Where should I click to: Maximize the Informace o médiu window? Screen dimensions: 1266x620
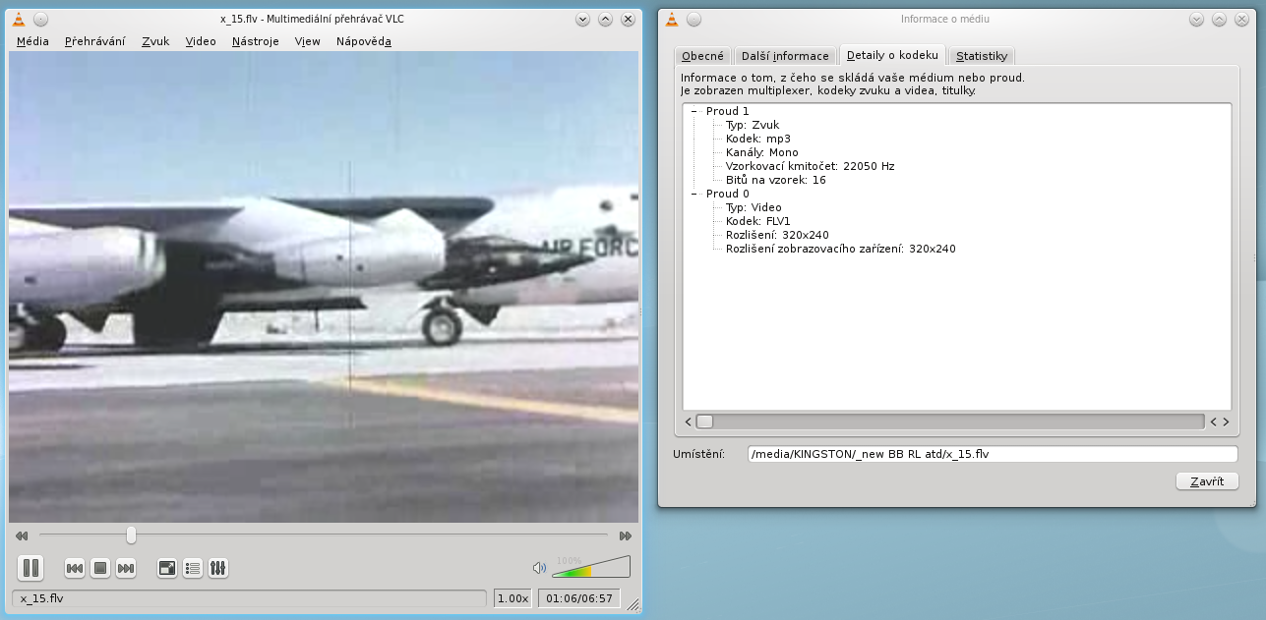pos(1220,19)
